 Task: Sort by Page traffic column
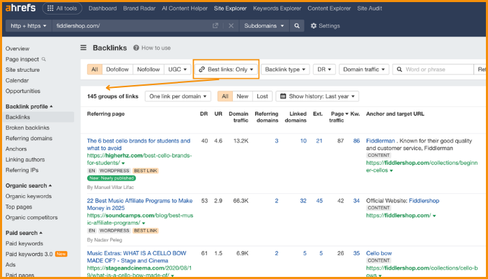pyautogui.click(x=338, y=116)
